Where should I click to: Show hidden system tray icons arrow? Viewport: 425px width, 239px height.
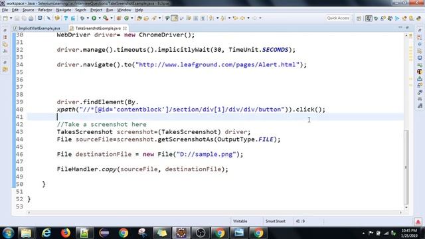click(363, 233)
